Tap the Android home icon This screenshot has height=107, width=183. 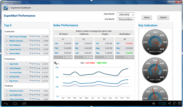15,103
